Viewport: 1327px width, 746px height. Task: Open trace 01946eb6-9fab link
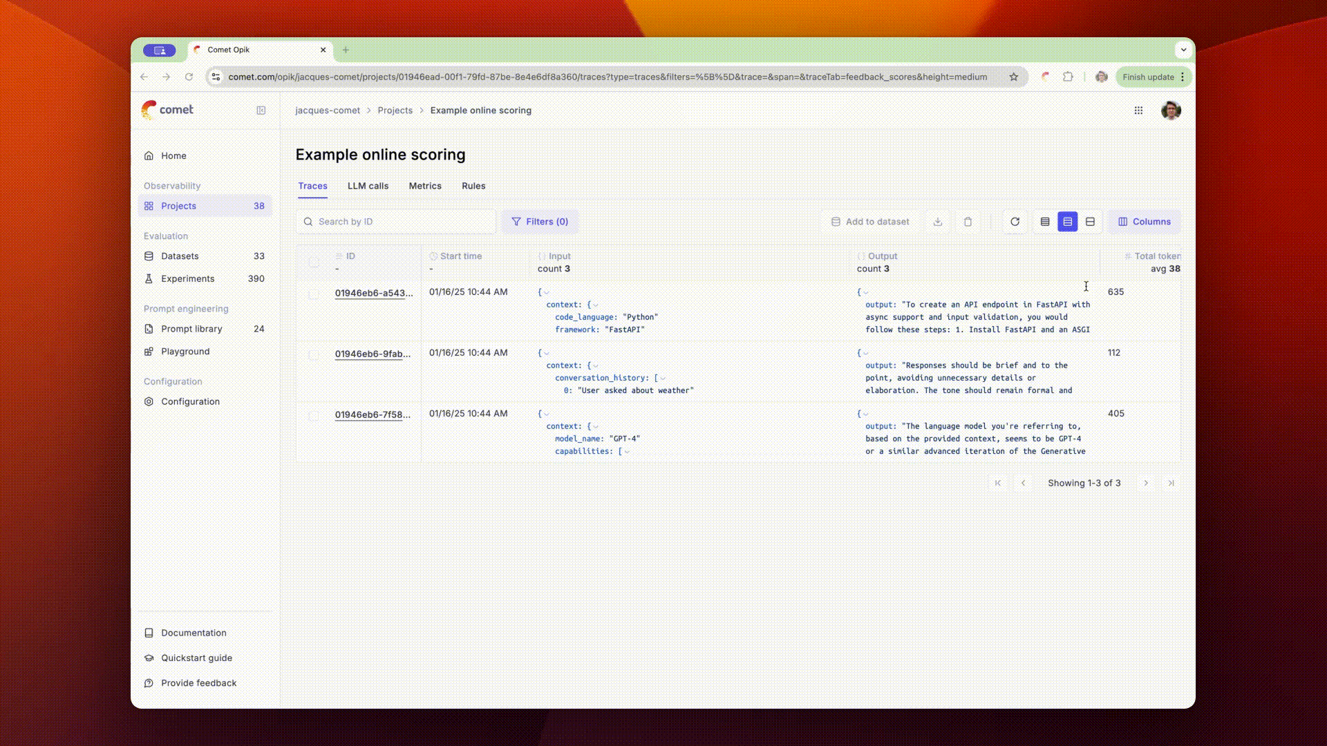tap(373, 354)
